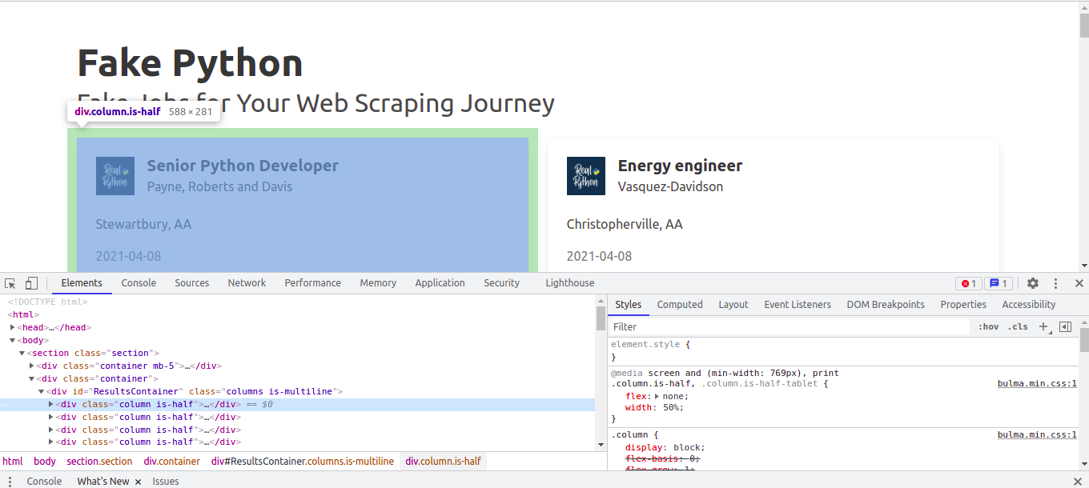Switch to the Network tab
This screenshot has height=488, width=1089.
(x=247, y=283)
